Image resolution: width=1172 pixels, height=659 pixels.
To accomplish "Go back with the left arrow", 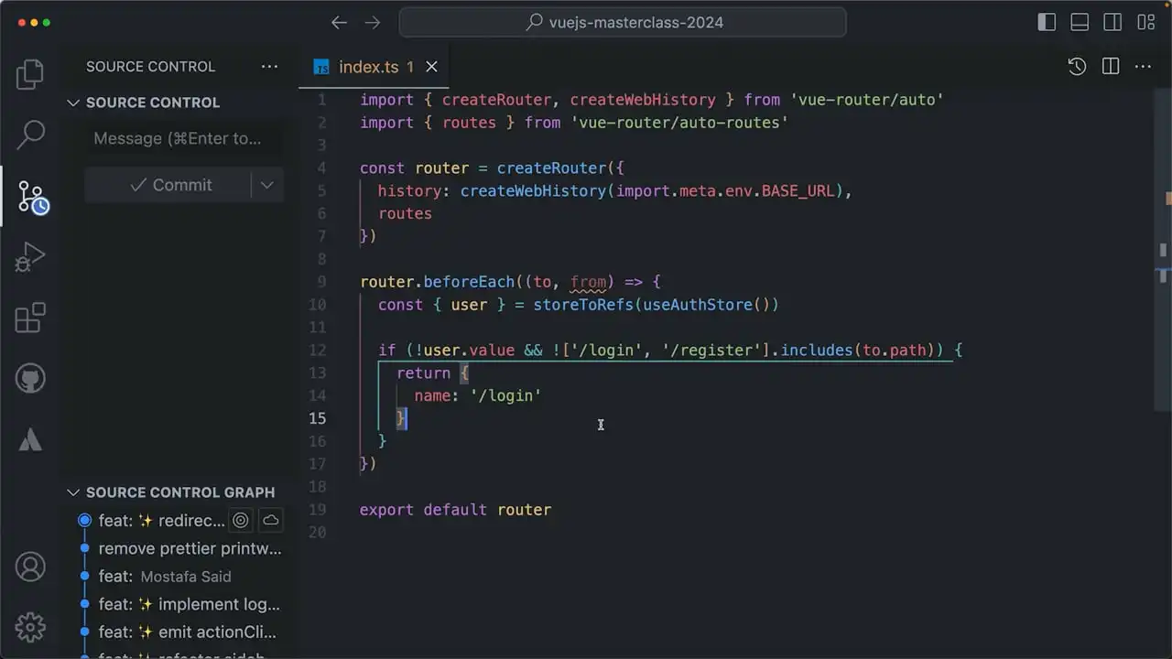I will [x=339, y=23].
